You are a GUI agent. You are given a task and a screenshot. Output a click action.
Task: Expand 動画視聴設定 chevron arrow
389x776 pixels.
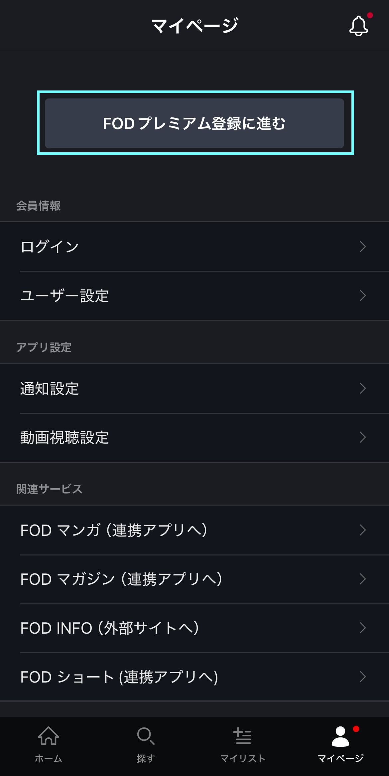362,437
